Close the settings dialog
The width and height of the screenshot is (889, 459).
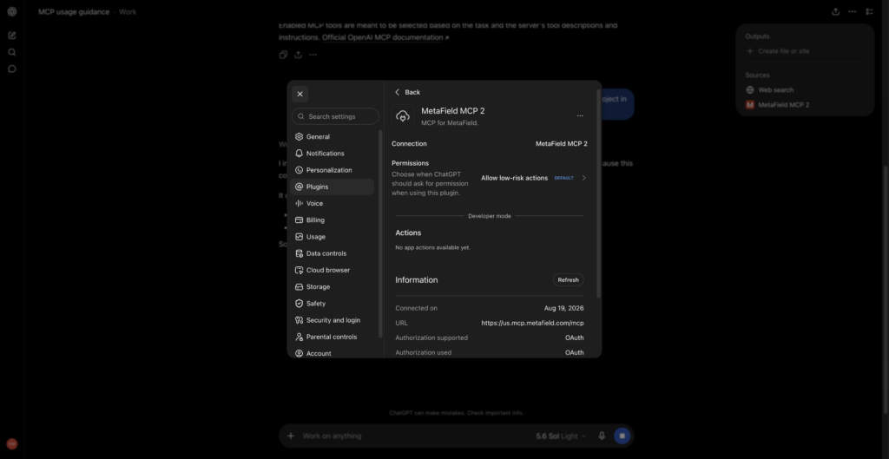(x=300, y=94)
